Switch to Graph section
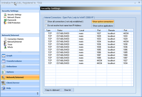 (x=20, y=56)
